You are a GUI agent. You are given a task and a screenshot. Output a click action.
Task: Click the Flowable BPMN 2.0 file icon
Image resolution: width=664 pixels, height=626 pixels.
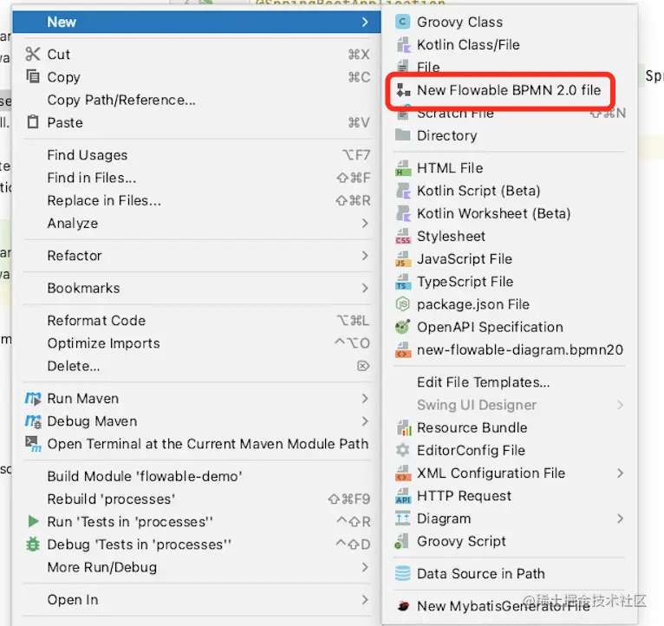[403, 90]
